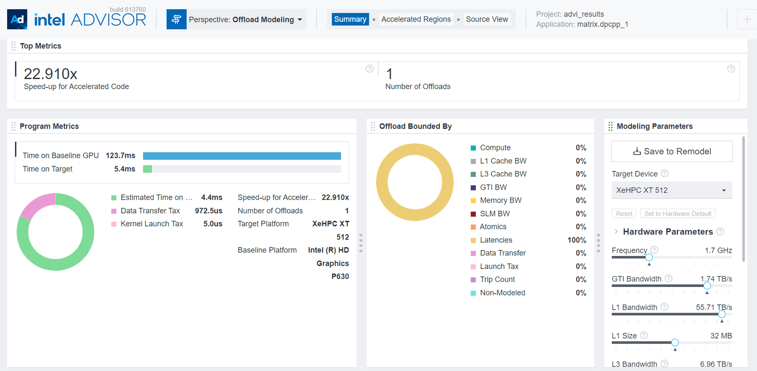The image size is (757, 371).
Task: Switch to the Accelerated Regions tab
Action: (x=416, y=19)
